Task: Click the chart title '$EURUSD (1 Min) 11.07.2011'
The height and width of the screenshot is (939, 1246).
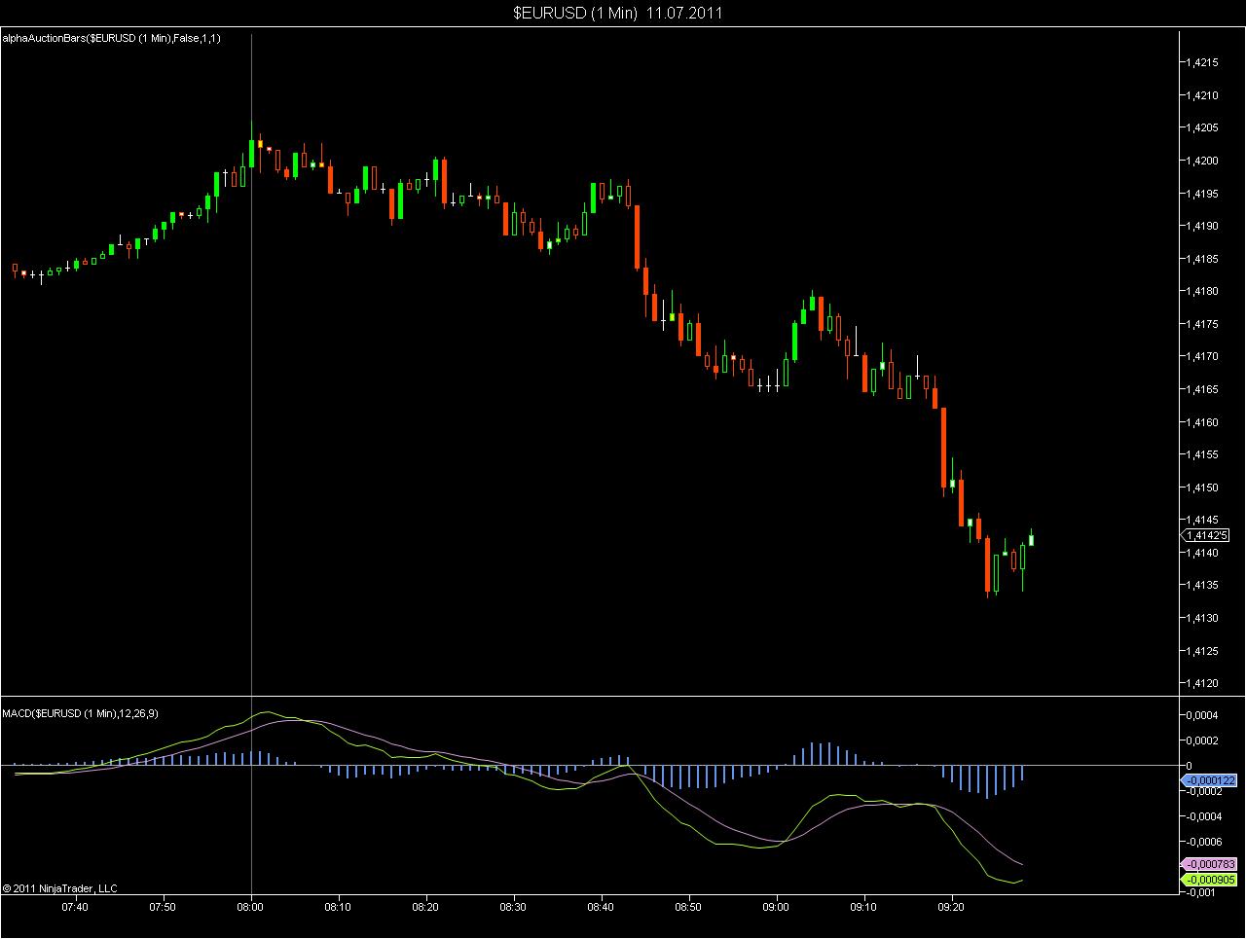Action: 618,13
